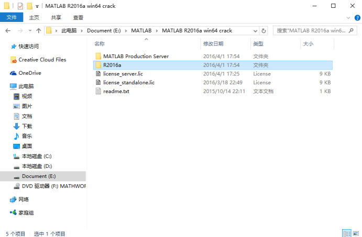Viewport: 362px width, 237px height.
Task: Open 家庭组 in the navigation pane
Action: [26, 213]
